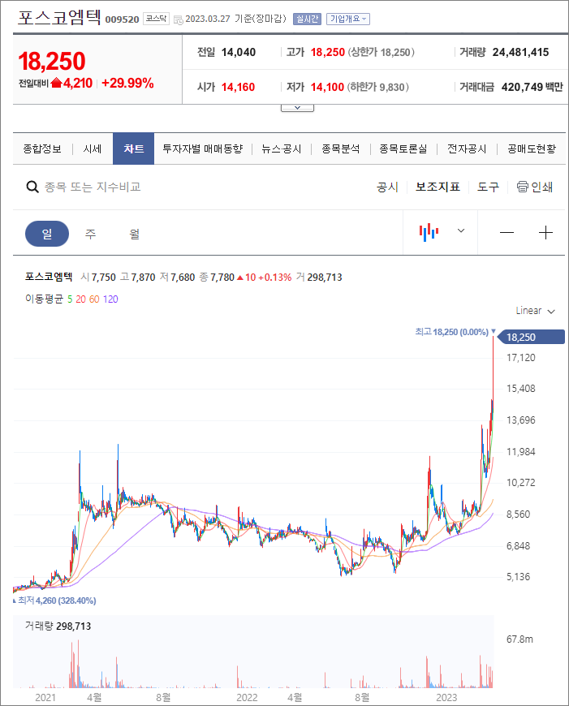Screen dimensions: 569x706
Task: Click the 거래량 24,481,415 value
Action: pos(520,52)
